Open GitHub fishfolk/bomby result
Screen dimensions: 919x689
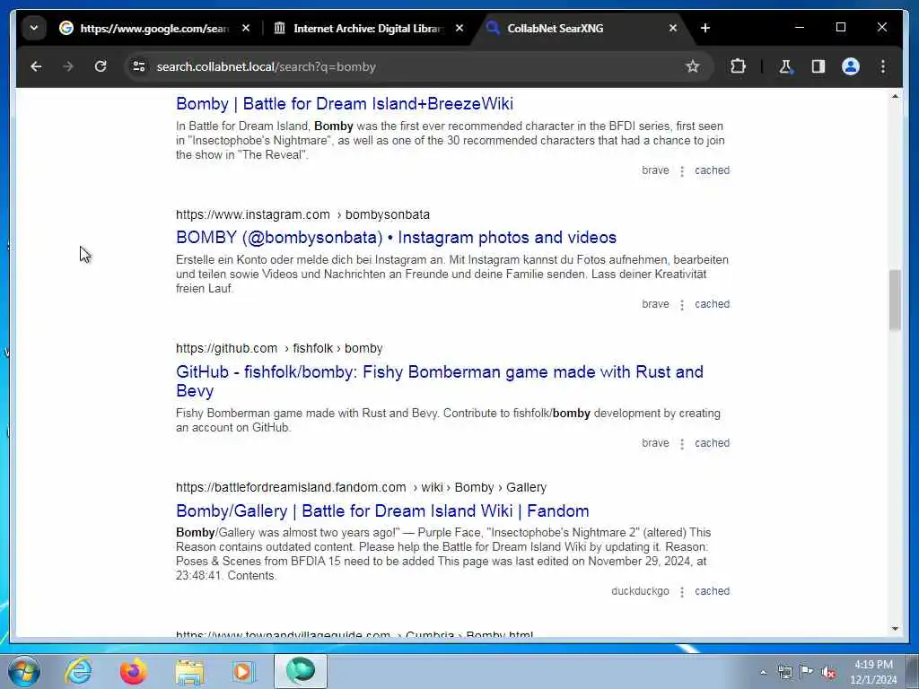[x=440, y=381]
